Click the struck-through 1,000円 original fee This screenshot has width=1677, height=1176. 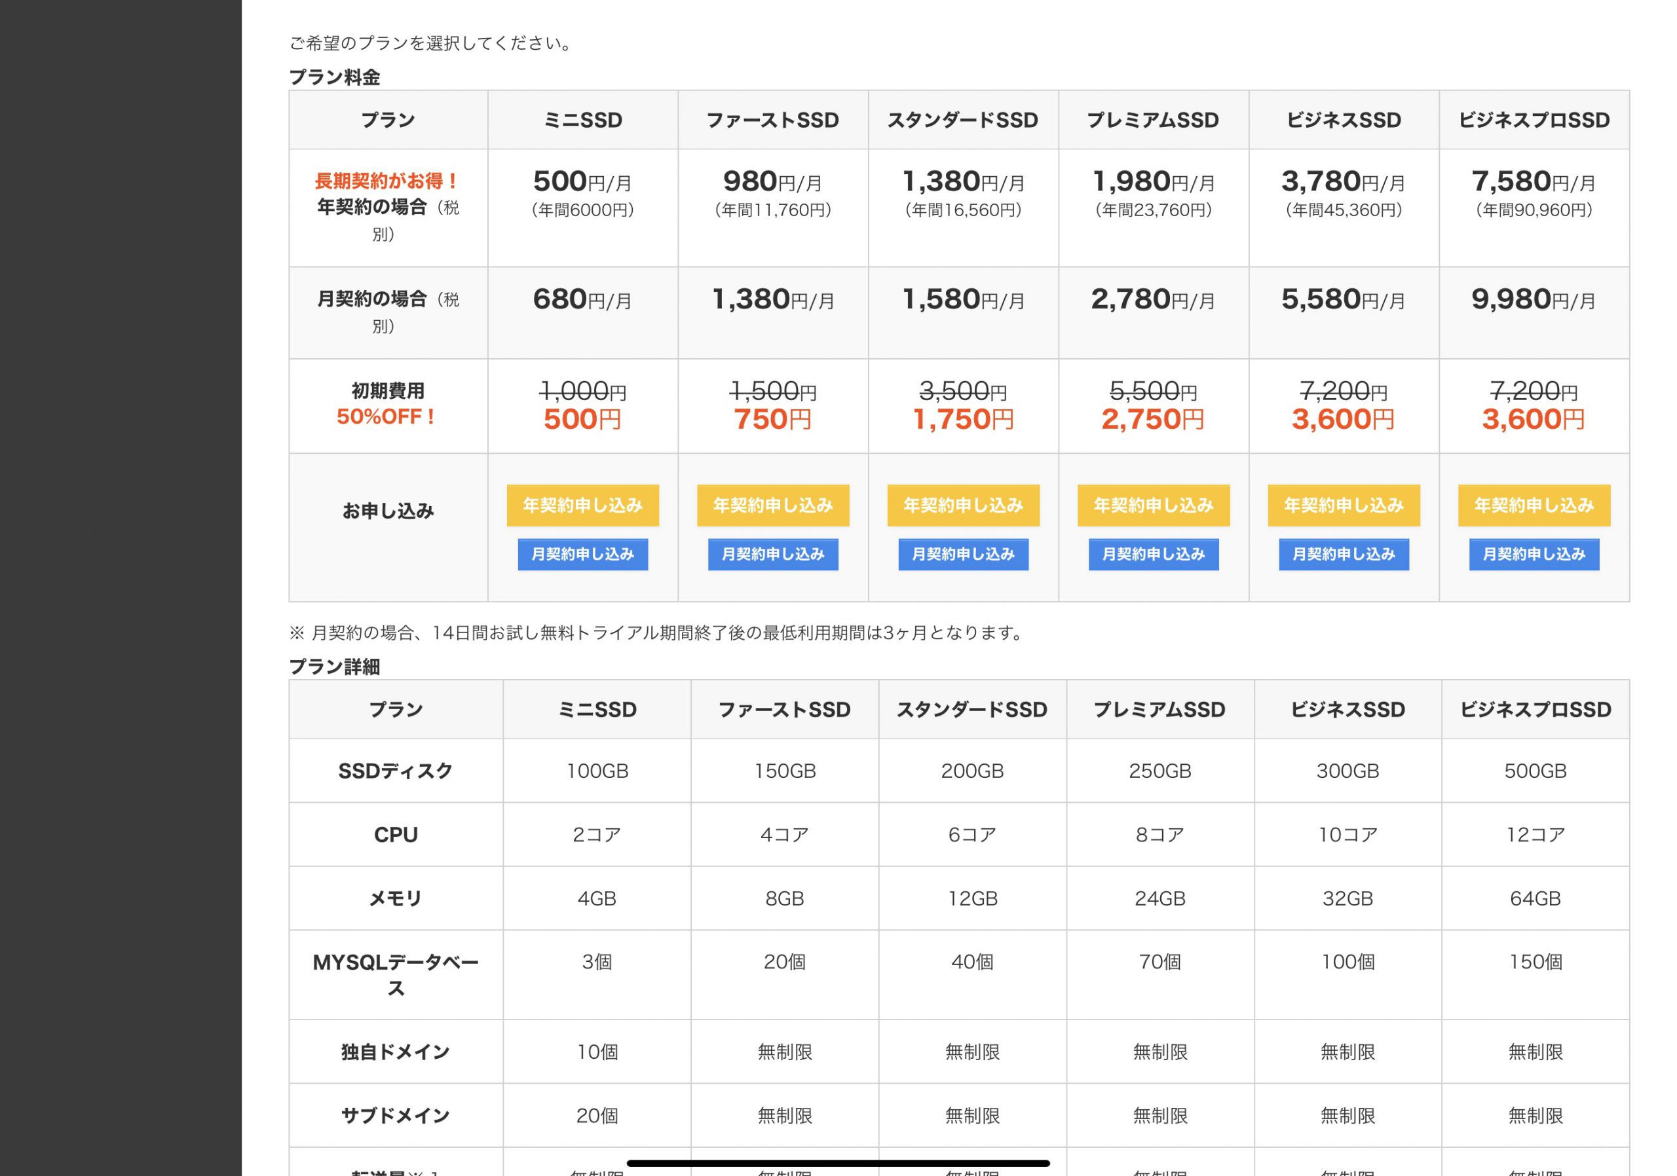click(583, 392)
